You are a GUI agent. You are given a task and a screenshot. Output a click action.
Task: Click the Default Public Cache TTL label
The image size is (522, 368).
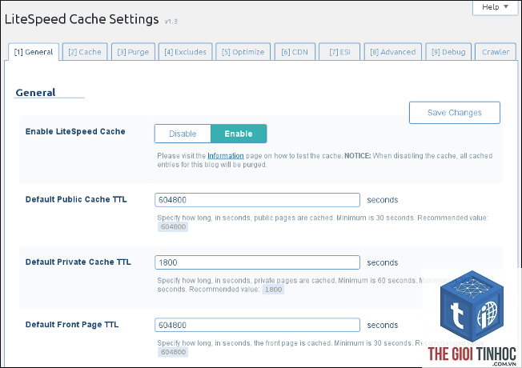[76, 199]
